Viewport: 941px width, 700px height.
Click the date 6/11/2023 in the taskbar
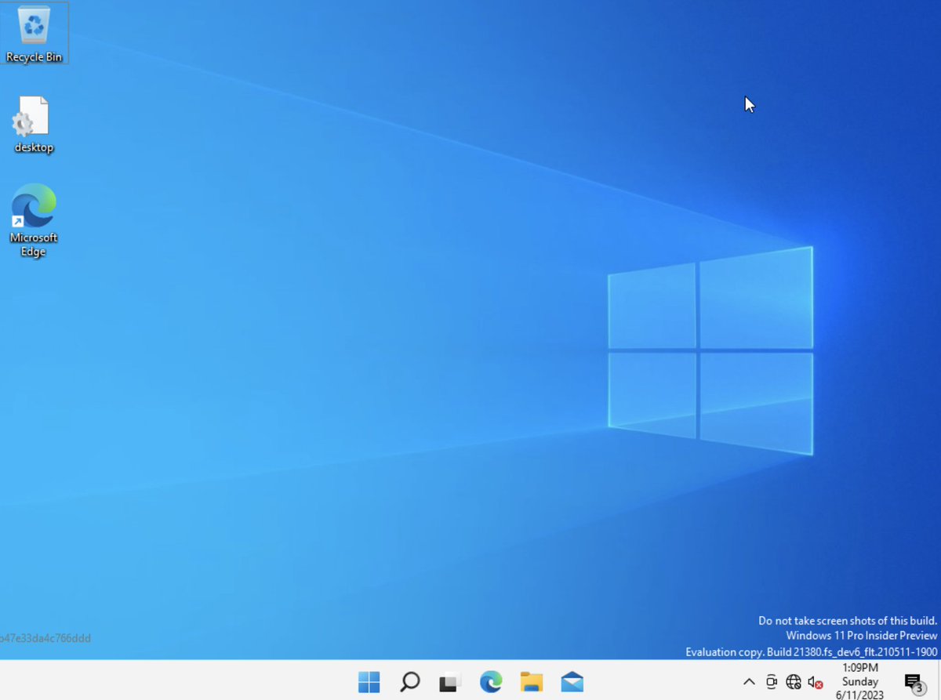tap(859, 695)
